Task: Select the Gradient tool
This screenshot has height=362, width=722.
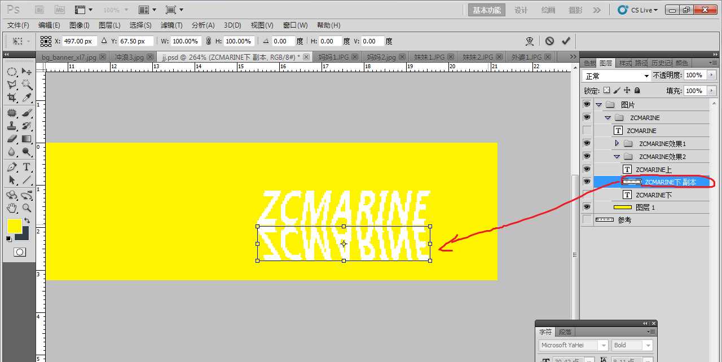Action: [x=27, y=139]
